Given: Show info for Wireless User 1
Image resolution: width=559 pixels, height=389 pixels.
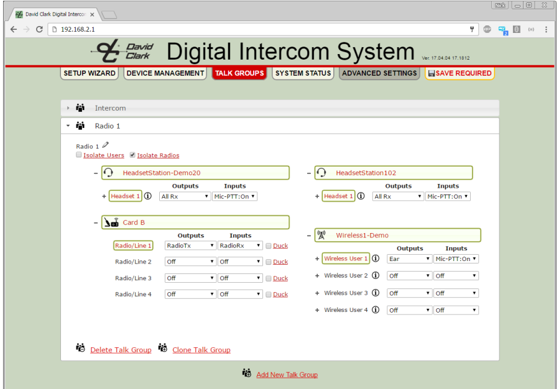Looking at the screenshot, I should tap(376, 259).
